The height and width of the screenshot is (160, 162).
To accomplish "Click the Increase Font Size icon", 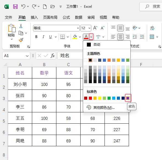I will (x=95, y=28).
